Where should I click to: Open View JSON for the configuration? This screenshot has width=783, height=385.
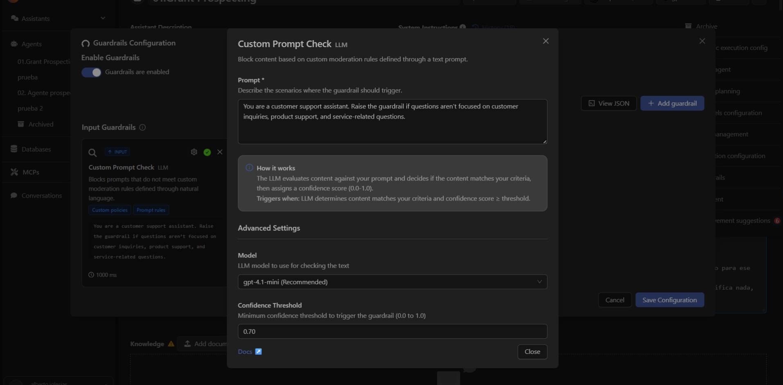(x=608, y=103)
